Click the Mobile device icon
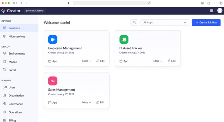The width and height of the screenshot is (224, 122). [5, 62]
